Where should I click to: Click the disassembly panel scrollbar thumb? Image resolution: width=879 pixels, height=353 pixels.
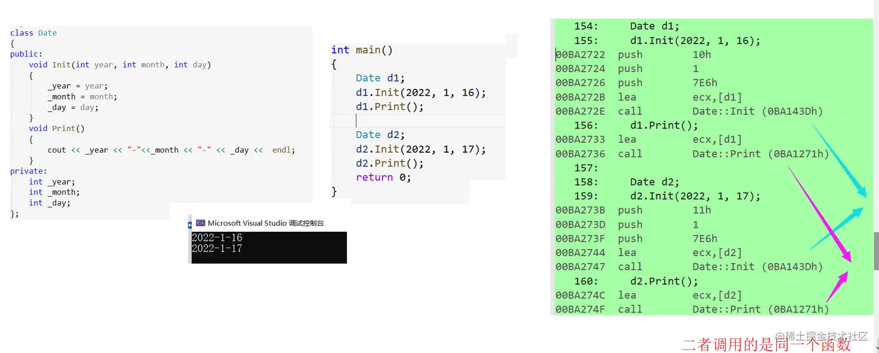876,251
